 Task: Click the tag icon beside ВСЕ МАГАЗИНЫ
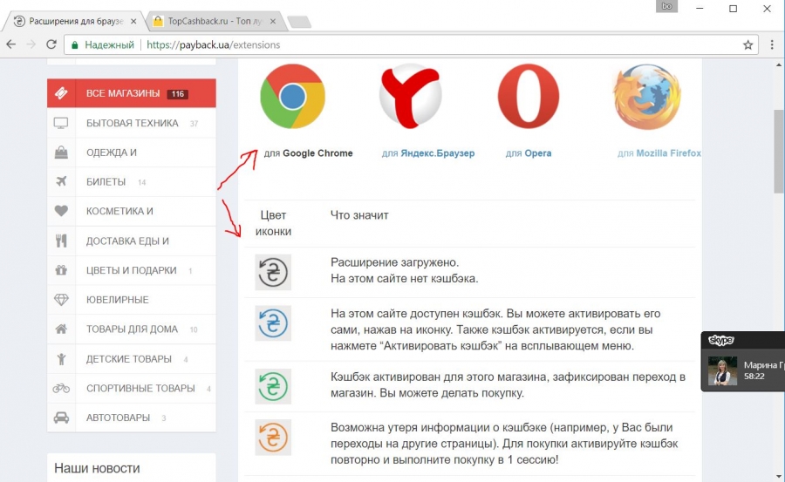[61, 93]
